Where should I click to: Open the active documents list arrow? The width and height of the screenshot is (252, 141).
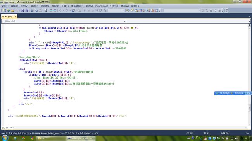click(249, 16)
